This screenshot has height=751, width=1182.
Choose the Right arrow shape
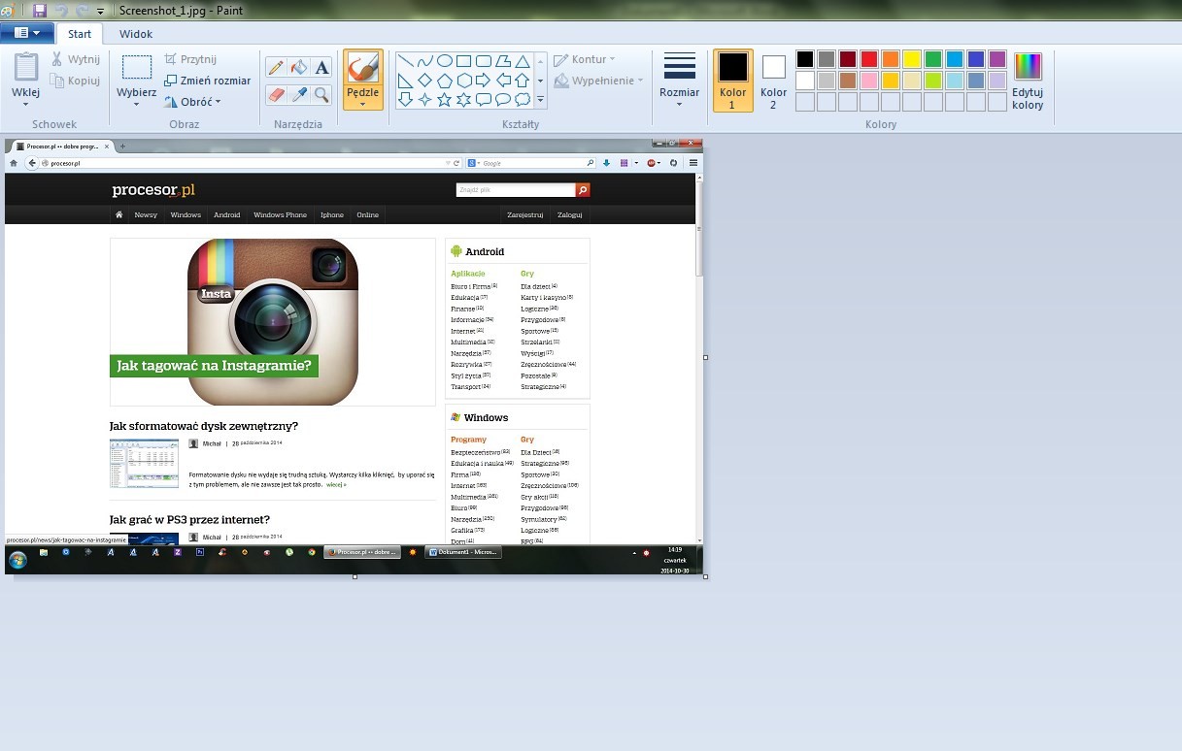click(484, 81)
